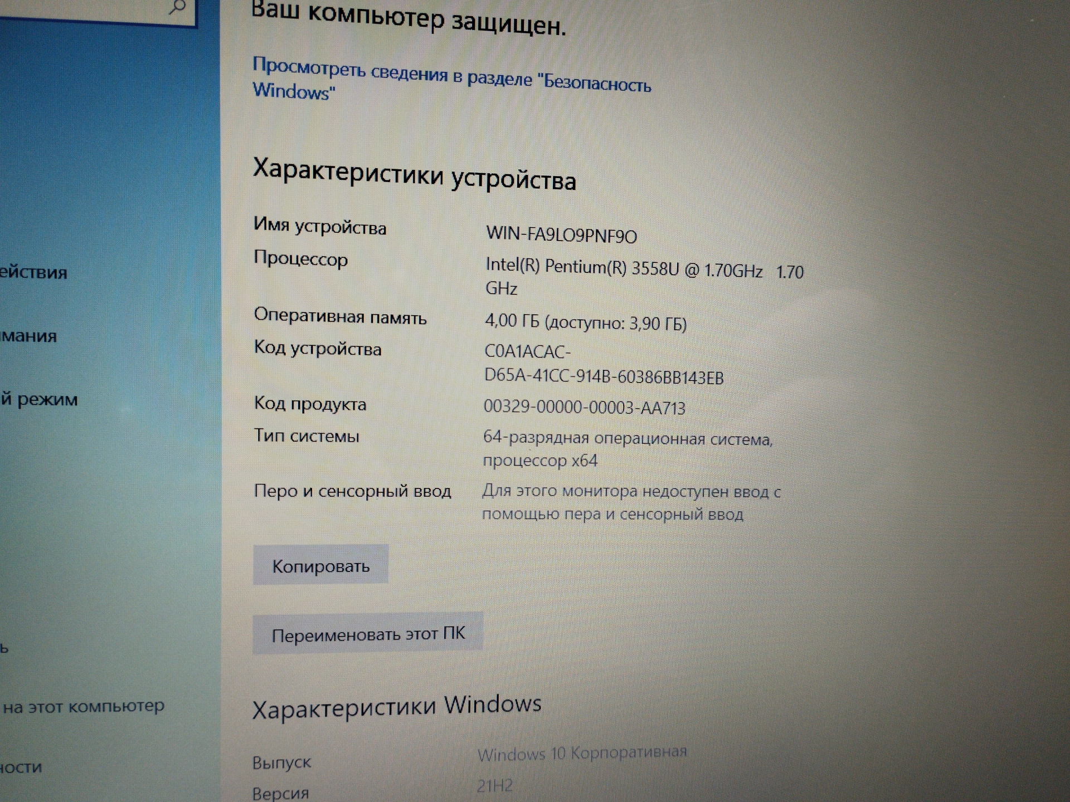1070x802 pixels.
Task: Select version value 21H2
Action: (x=494, y=785)
